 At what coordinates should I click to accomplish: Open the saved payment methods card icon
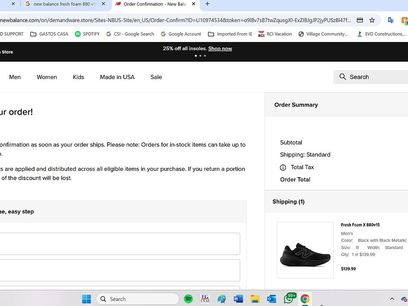pyautogui.click(x=360, y=20)
